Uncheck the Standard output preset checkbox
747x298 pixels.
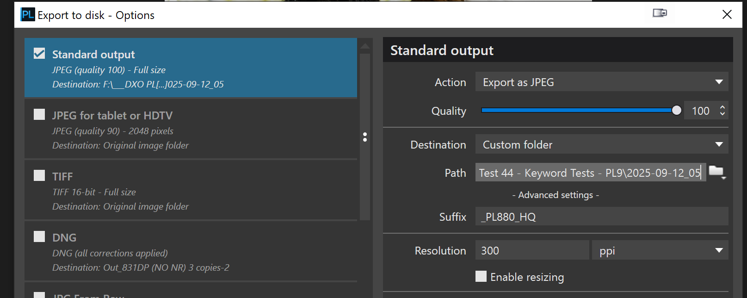click(40, 54)
